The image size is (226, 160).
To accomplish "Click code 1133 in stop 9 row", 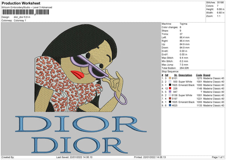I will pyautogui.click(x=199, y=106).
